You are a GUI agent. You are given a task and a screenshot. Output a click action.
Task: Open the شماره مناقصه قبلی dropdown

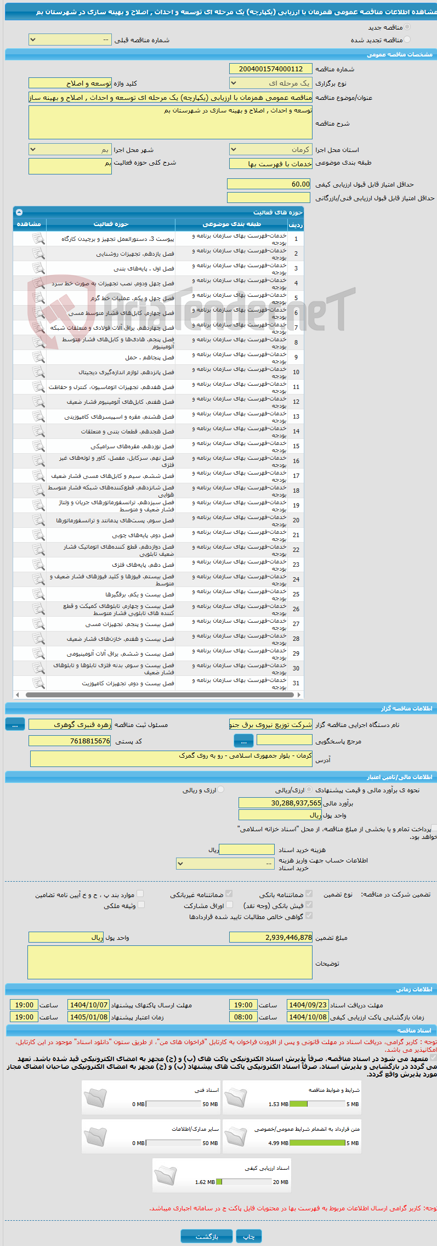[70, 40]
